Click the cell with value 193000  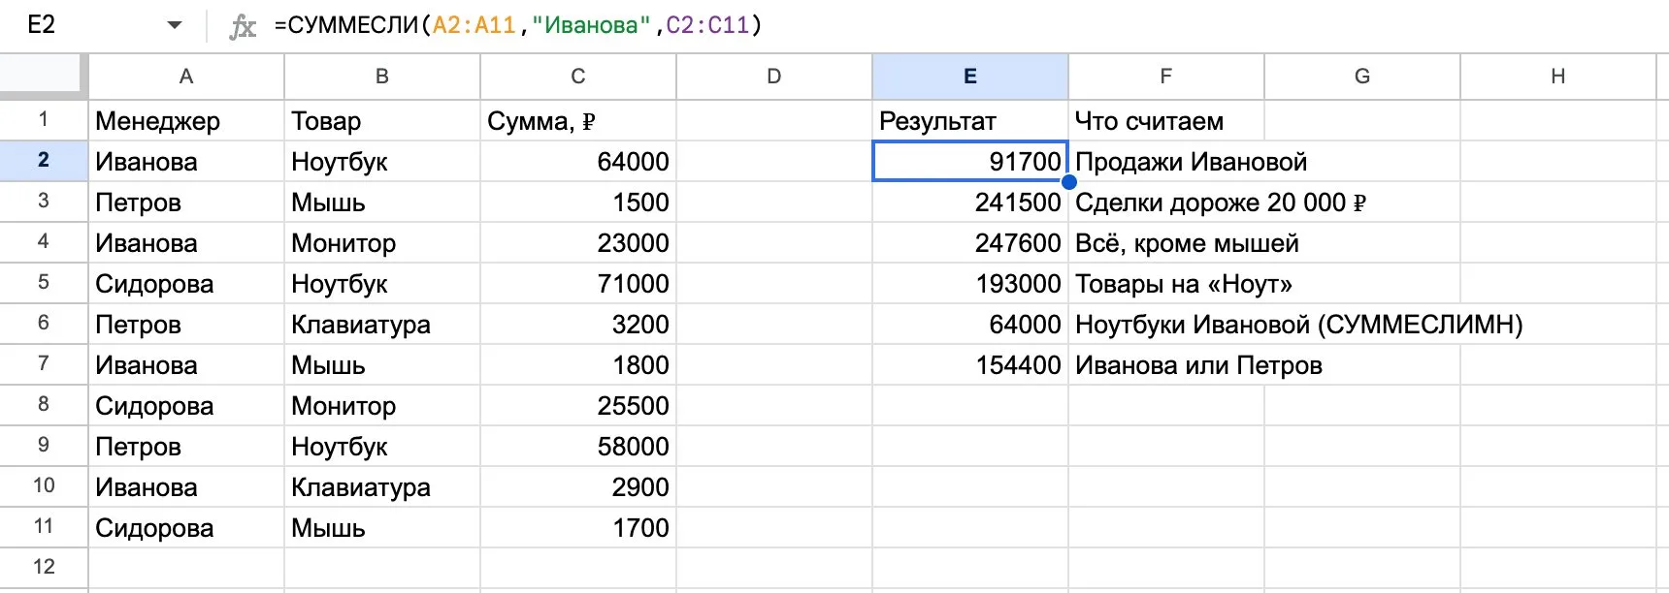tap(970, 284)
